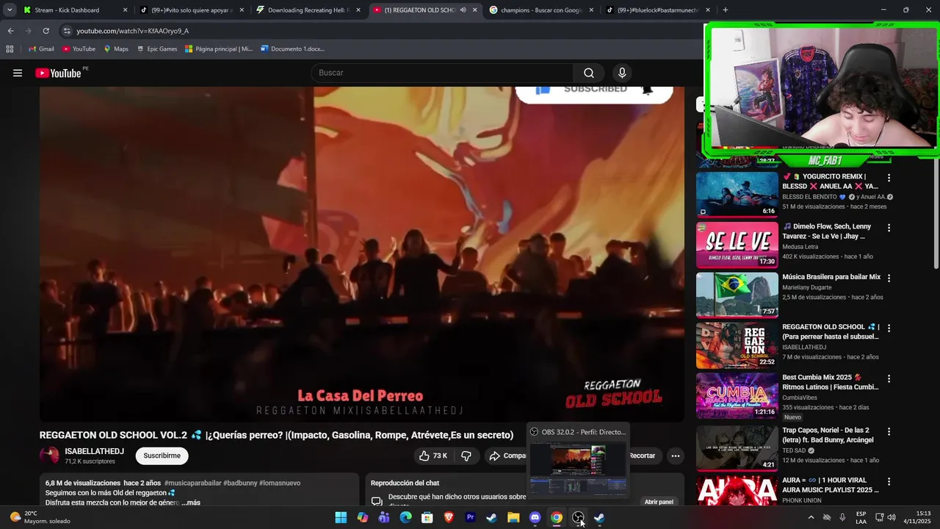
Task: Open the Epic Games bookmark
Action: pyautogui.click(x=156, y=48)
